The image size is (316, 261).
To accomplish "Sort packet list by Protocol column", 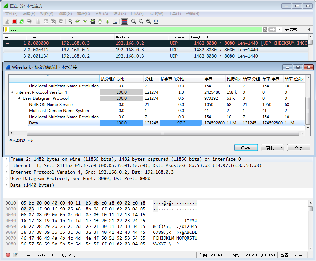I will tap(179, 37).
